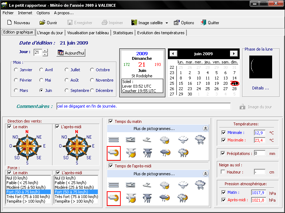Uncheck the Temps du matin checkbox
The width and height of the screenshot is (285, 213).
tap(111, 121)
